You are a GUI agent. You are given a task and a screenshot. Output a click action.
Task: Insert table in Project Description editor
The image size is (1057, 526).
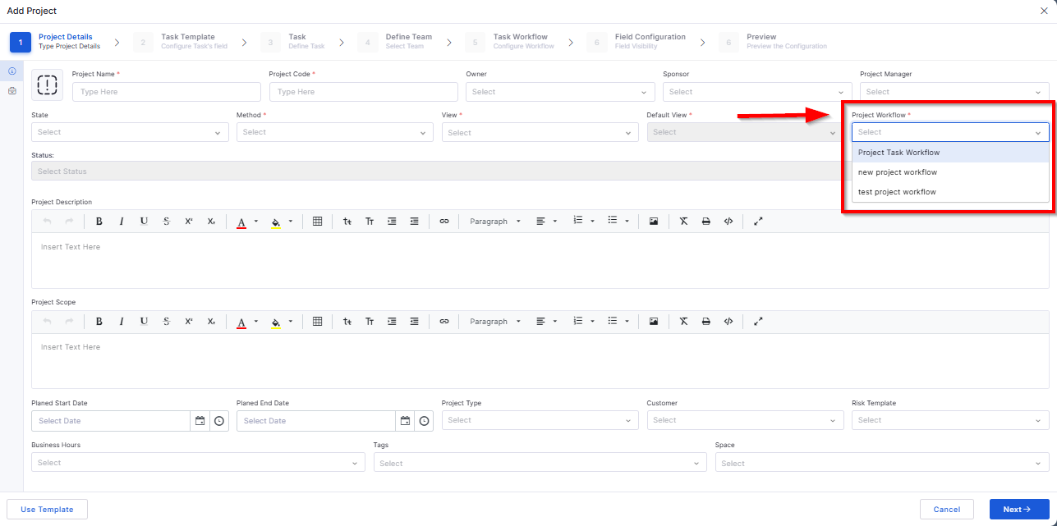point(317,222)
